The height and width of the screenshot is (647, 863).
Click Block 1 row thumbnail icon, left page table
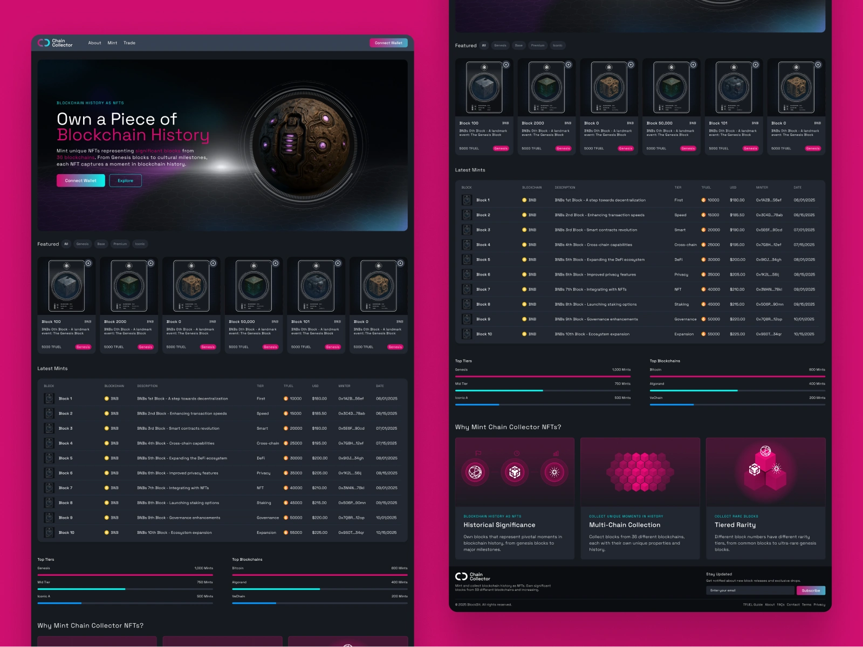[49, 398]
